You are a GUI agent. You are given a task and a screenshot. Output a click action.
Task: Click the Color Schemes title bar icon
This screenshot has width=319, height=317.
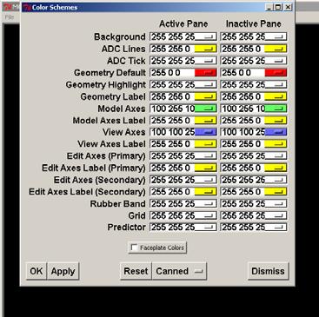click(x=28, y=7)
